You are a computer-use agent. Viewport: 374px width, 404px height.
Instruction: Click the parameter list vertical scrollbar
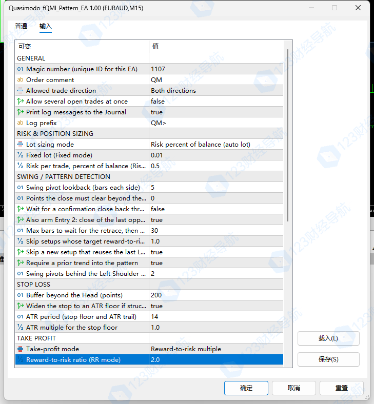[x=288, y=135]
